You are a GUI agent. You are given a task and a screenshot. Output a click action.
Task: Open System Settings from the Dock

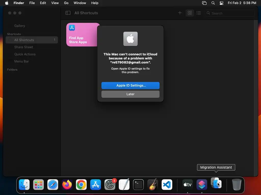click(110, 185)
